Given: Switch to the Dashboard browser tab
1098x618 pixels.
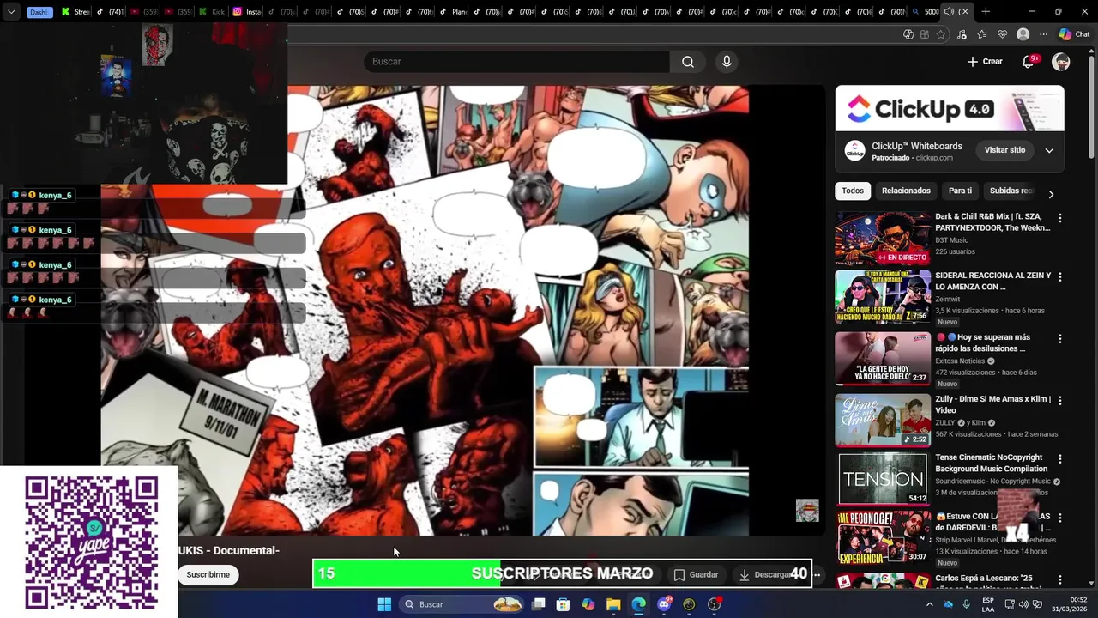Looking at the screenshot, I should pyautogui.click(x=39, y=12).
